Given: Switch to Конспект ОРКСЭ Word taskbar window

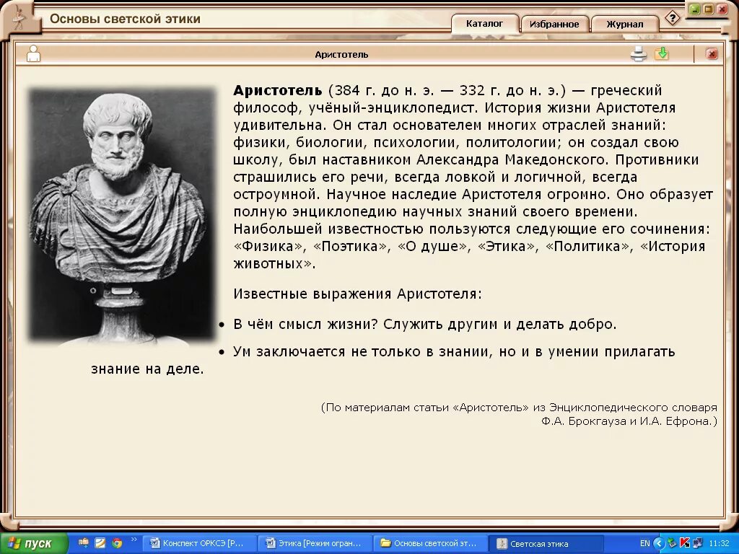Looking at the screenshot, I should (x=199, y=543).
